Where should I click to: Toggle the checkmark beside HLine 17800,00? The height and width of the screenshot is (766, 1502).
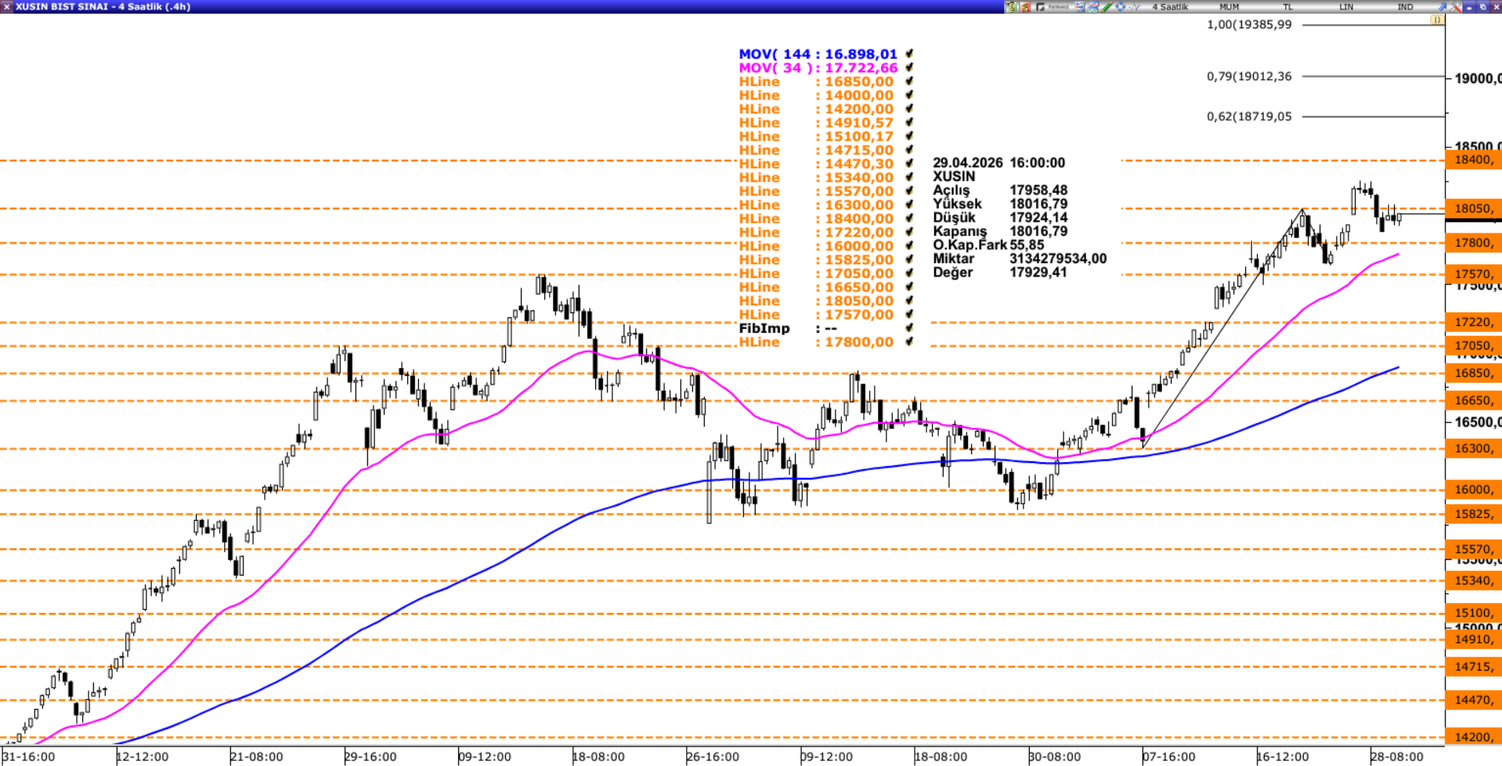pyautogui.click(x=909, y=342)
